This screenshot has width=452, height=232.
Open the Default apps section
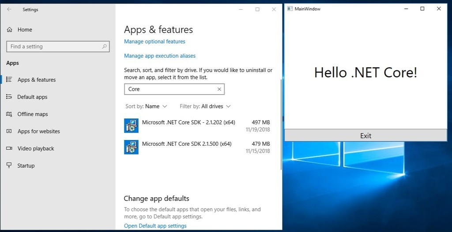pyautogui.click(x=58, y=97)
